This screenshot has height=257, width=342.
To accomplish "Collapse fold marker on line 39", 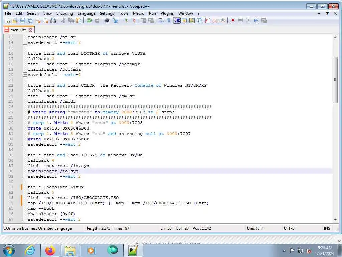I will pos(25,176).
